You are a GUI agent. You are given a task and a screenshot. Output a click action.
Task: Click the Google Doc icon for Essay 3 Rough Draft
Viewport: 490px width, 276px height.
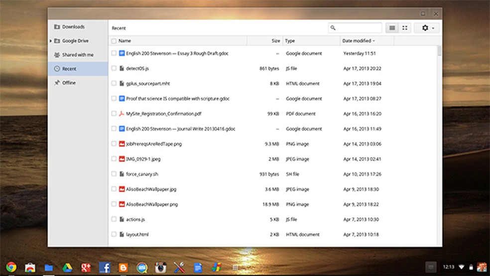click(x=122, y=53)
